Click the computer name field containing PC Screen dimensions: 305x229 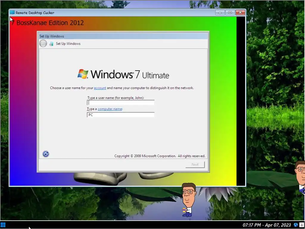(121, 115)
